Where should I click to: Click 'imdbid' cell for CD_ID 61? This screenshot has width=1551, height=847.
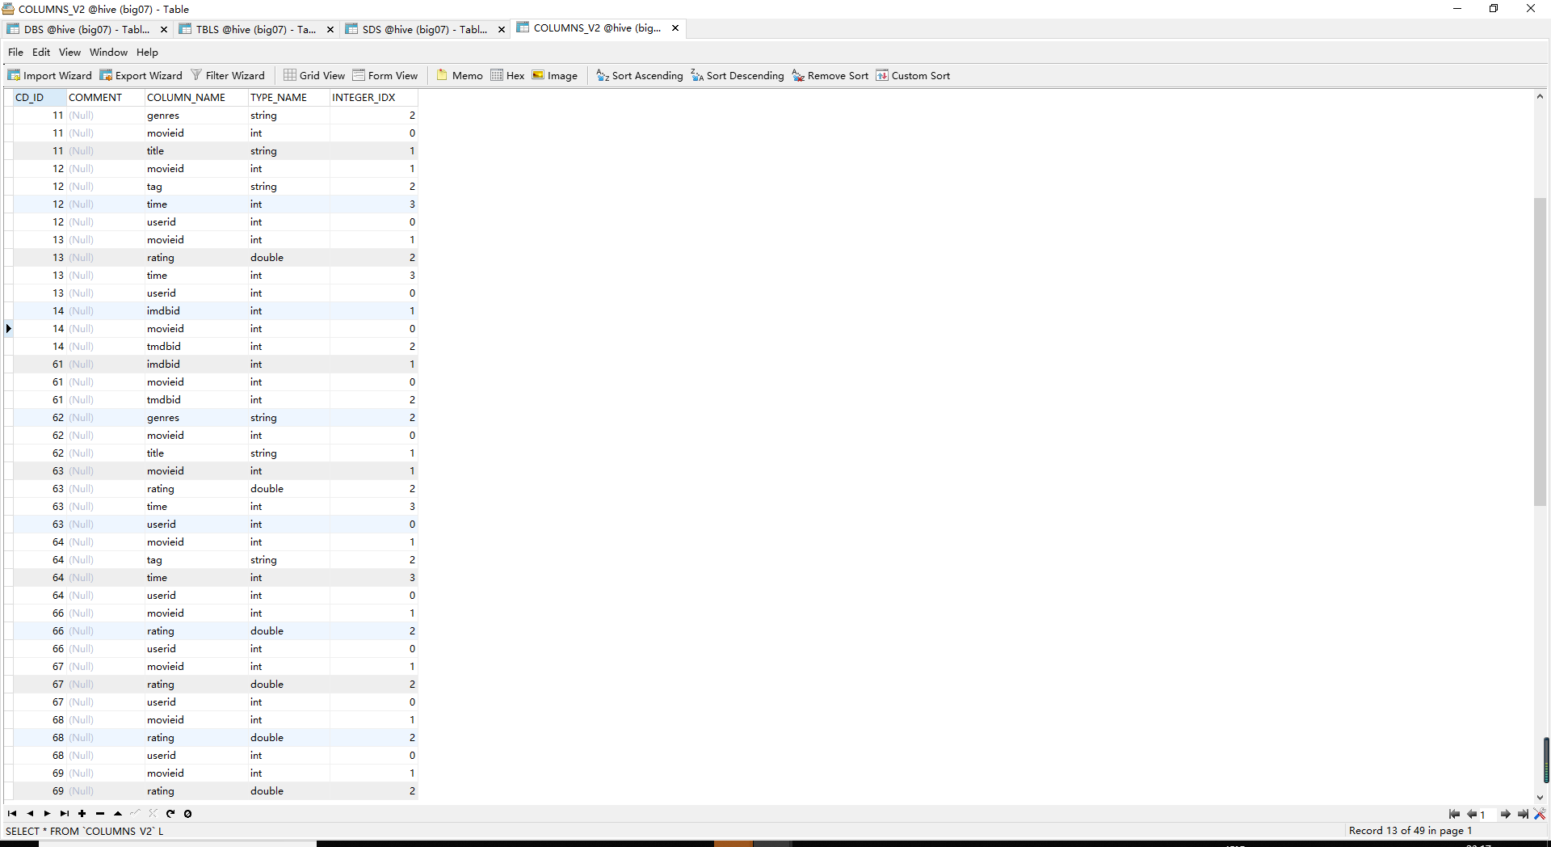196,364
